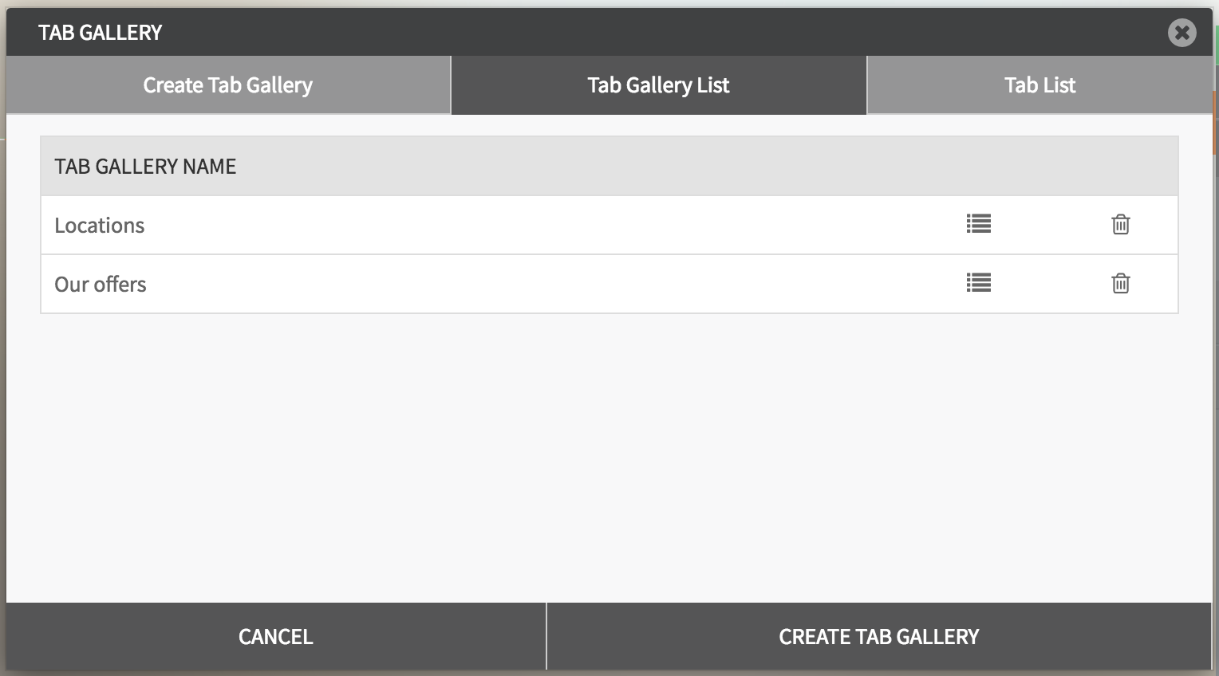Switch to the Create Tab Gallery tab

click(227, 85)
